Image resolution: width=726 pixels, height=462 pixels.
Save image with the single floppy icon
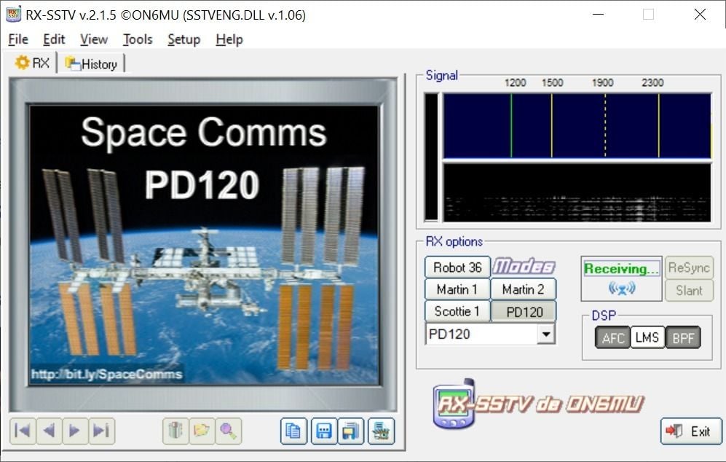(323, 431)
